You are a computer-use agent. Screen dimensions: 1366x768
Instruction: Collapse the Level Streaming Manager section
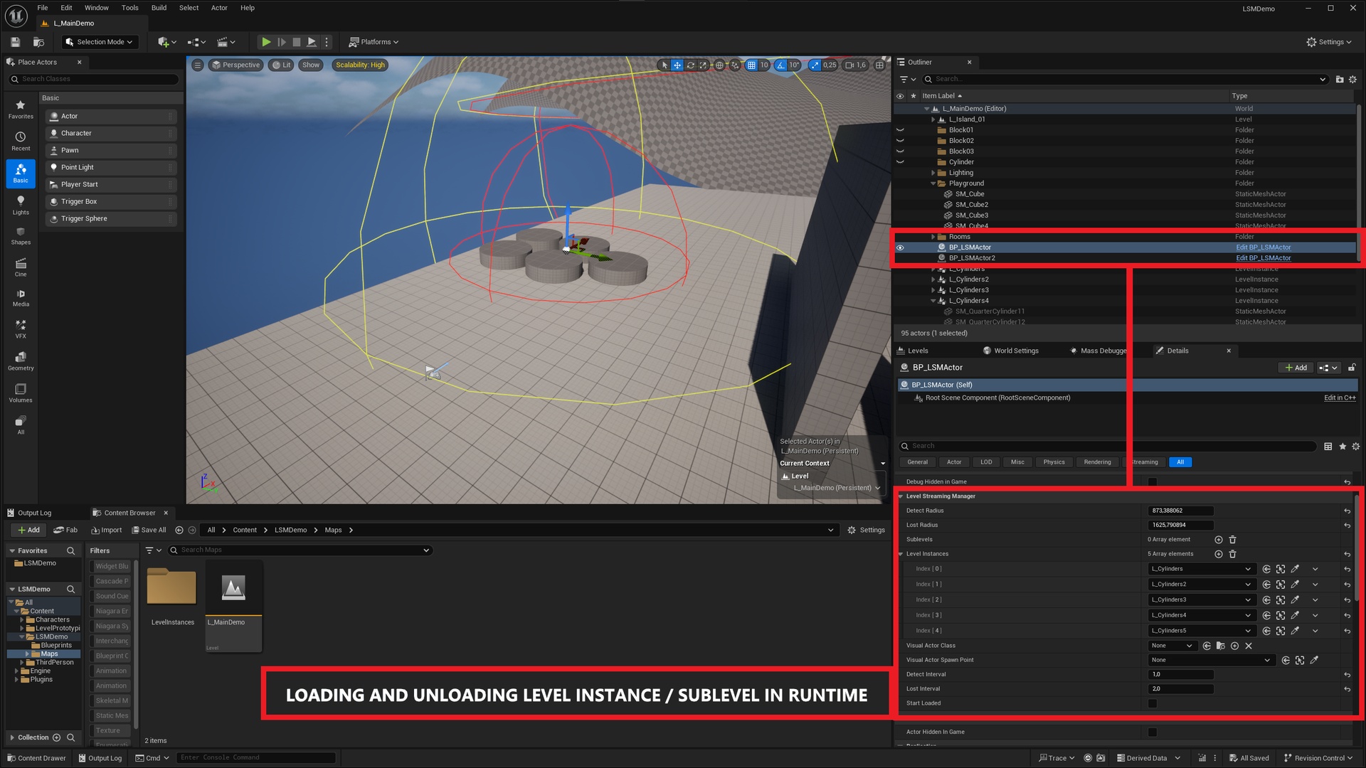(x=901, y=496)
